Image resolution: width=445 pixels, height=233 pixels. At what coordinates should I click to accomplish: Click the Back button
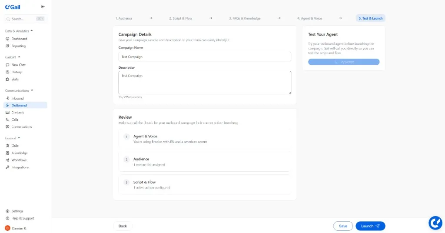click(123, 226)
